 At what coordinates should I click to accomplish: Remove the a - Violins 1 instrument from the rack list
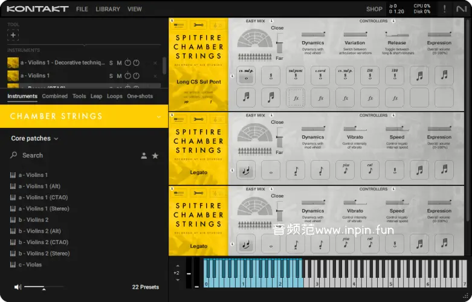click(155, 75)
